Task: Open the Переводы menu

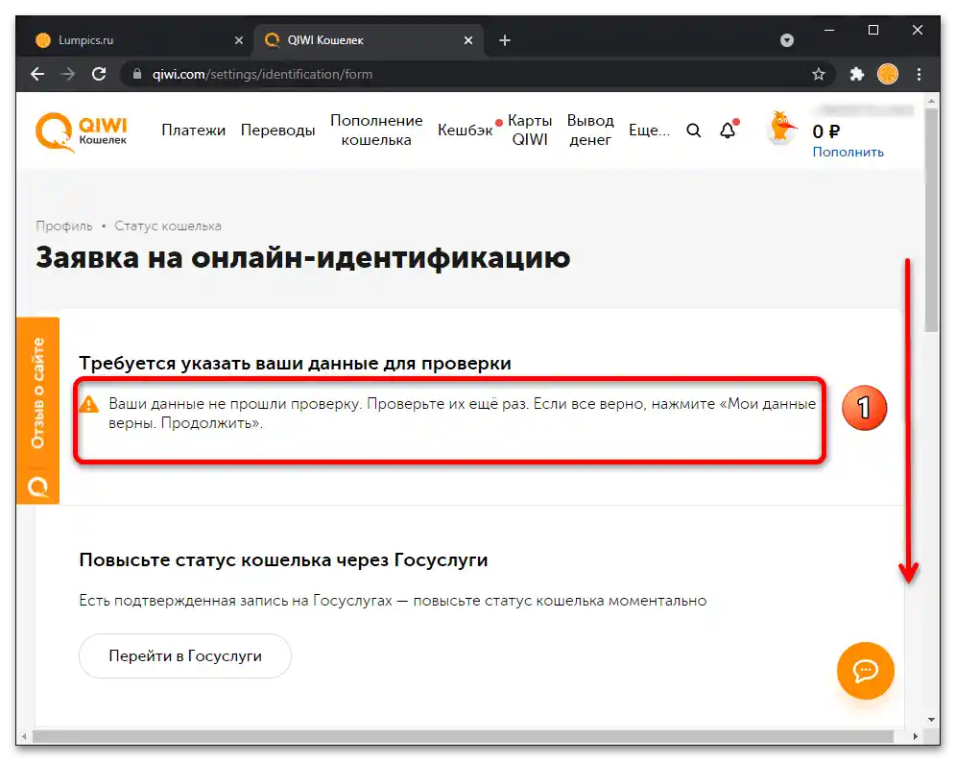Action: coord(277,130)
